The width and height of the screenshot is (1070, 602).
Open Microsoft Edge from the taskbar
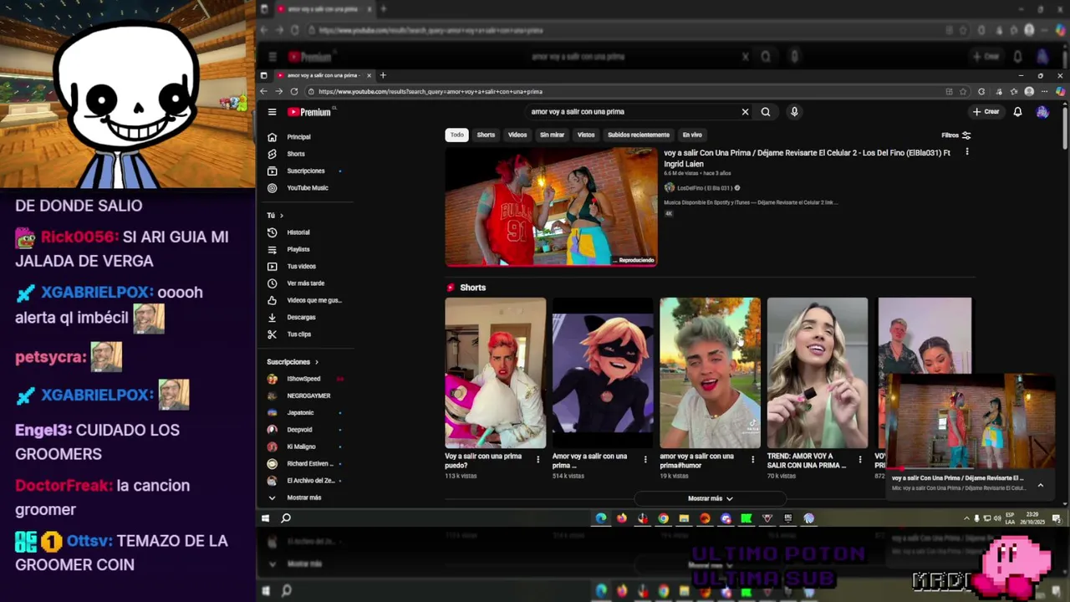pyautogui.click(x=601, y=518)
